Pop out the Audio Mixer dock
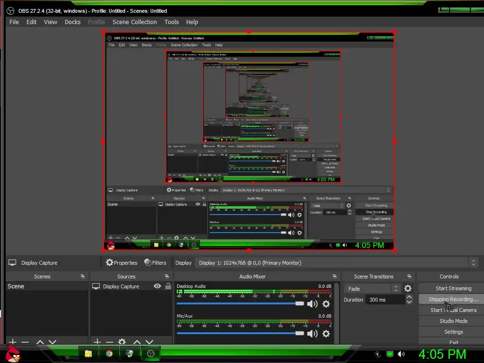484x363 pixels. coord(334,276)
